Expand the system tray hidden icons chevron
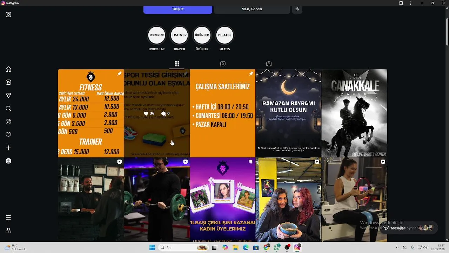Screen dimensions: 449x253 397,247
